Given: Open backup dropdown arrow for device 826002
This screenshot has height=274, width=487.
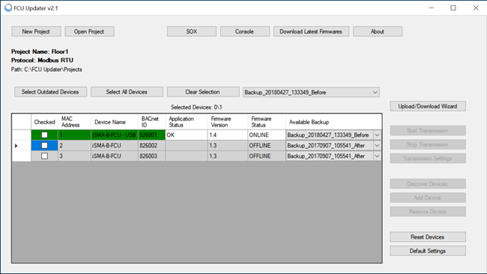Looking at the screenshot, I should [377, 145].
